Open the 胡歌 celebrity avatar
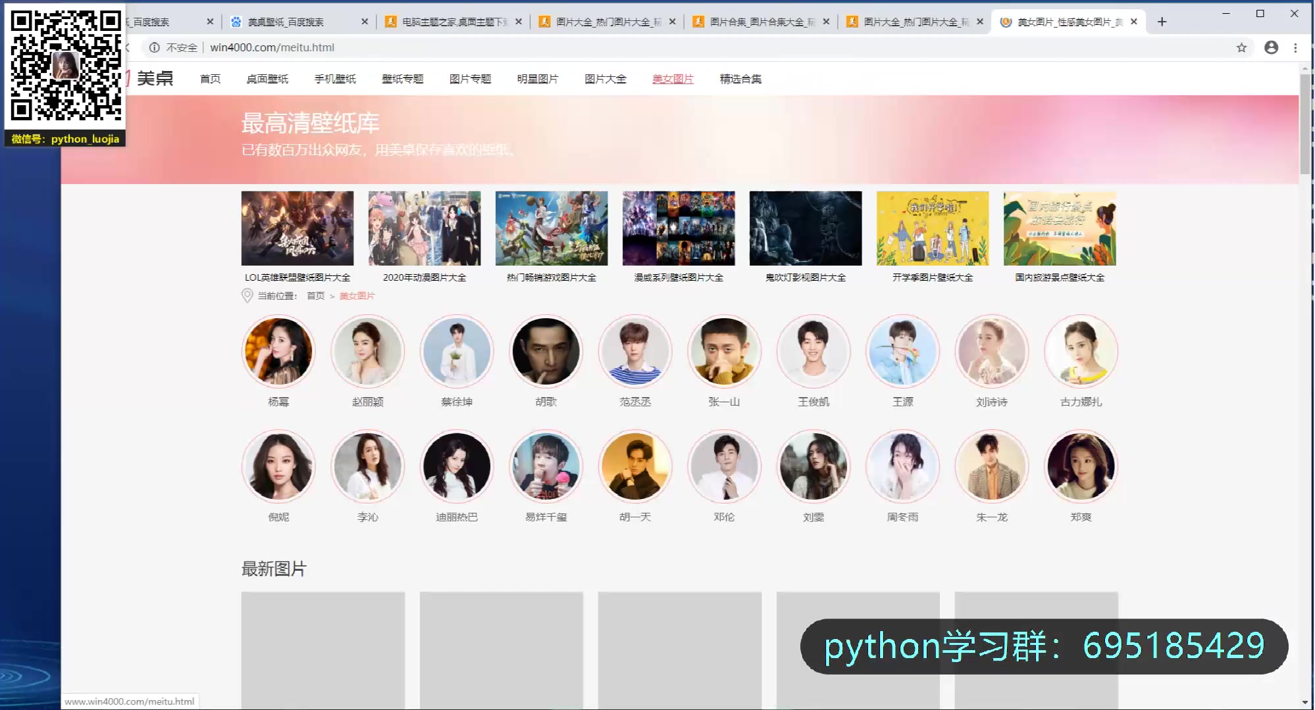This screenshot has width=1315, height=710. [546, 351]
